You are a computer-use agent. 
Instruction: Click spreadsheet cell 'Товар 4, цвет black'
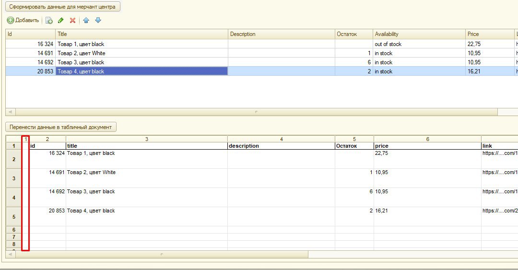pos(147,217)
